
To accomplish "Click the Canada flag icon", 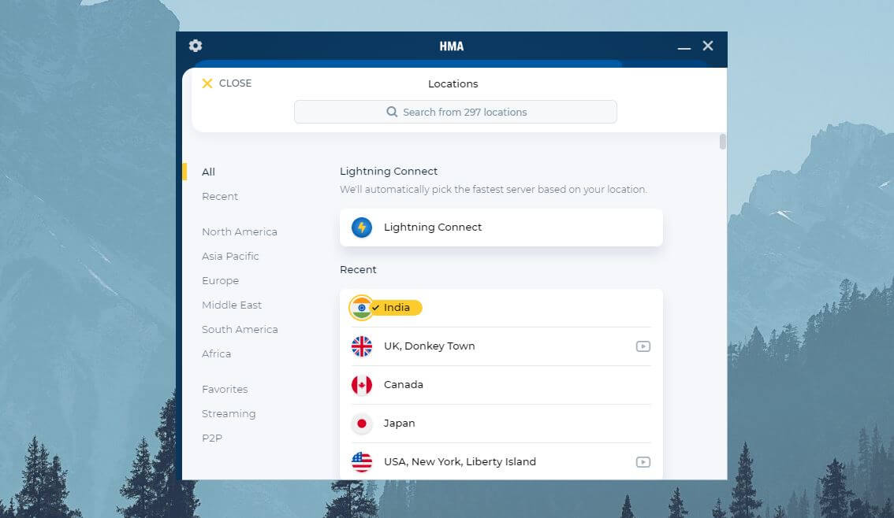I will (362, 385).
